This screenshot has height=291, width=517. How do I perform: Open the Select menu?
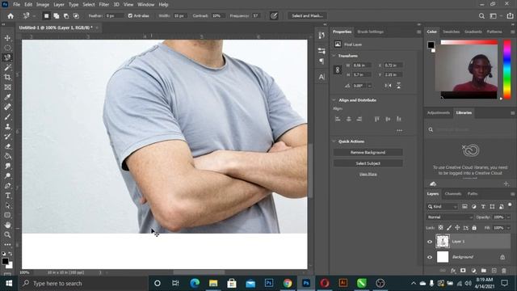89,5
